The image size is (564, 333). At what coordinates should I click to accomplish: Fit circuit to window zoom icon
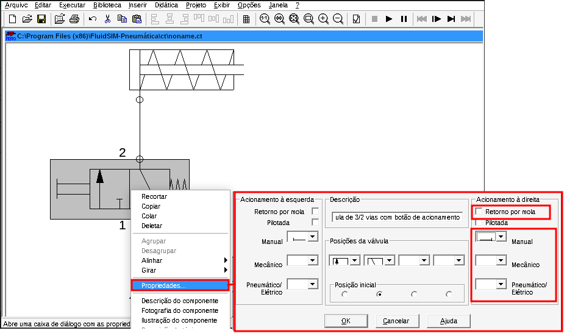point(294,19)
